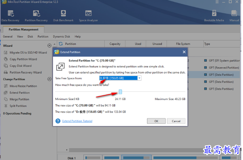Click the Capacity column header

(x=115, y=44)
